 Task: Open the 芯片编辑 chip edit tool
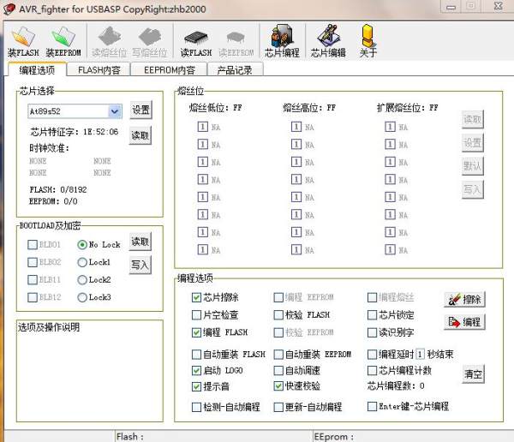click(327, 39)
